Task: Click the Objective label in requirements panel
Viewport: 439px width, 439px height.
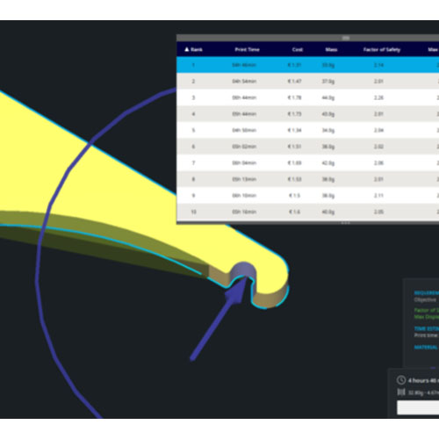Action: pos(425,300)
